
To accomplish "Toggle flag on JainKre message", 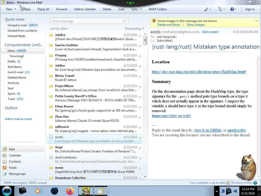I will 140,36.
